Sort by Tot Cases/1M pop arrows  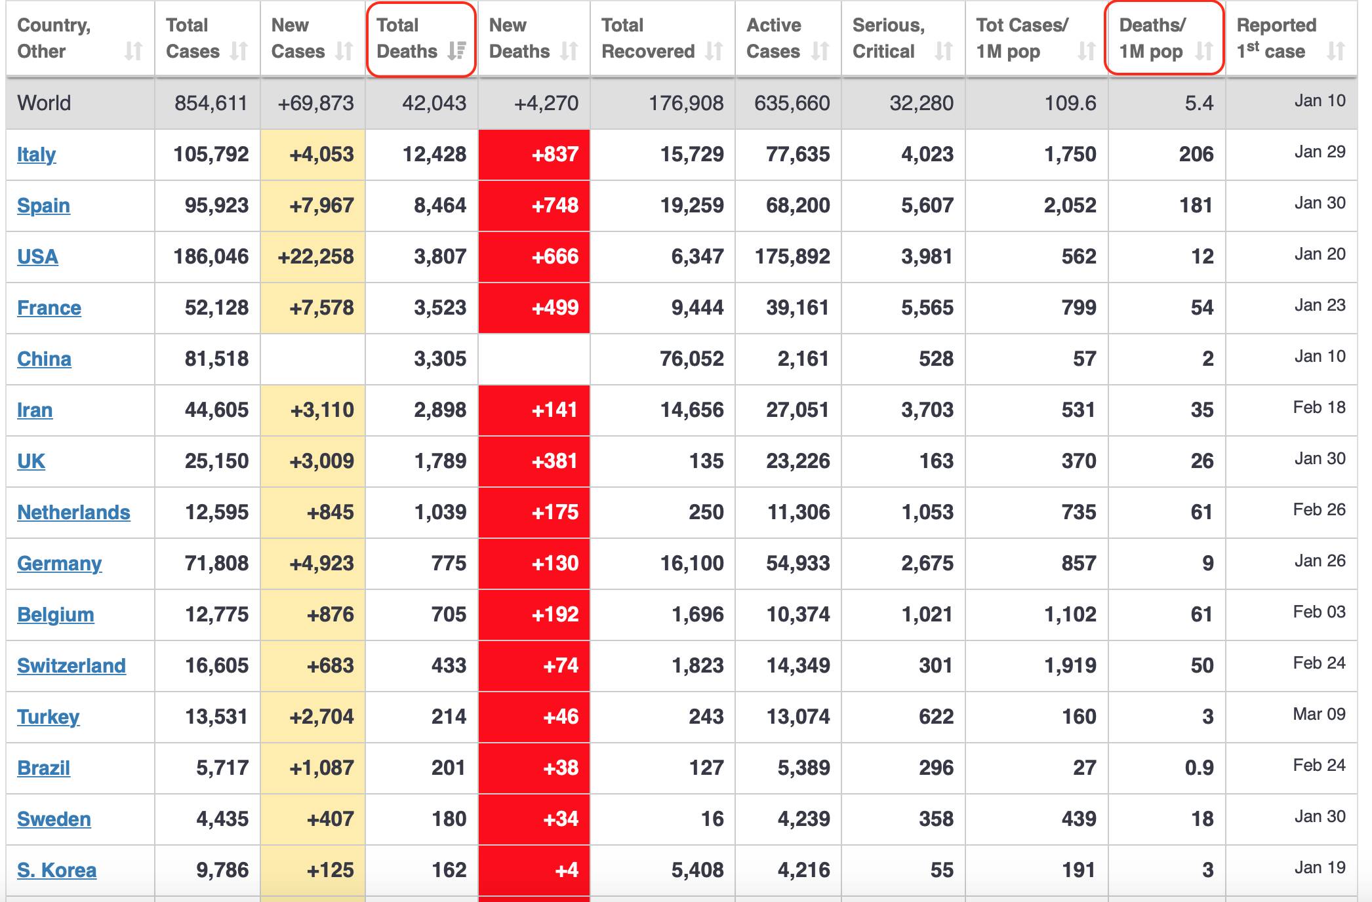[1087, 51]
